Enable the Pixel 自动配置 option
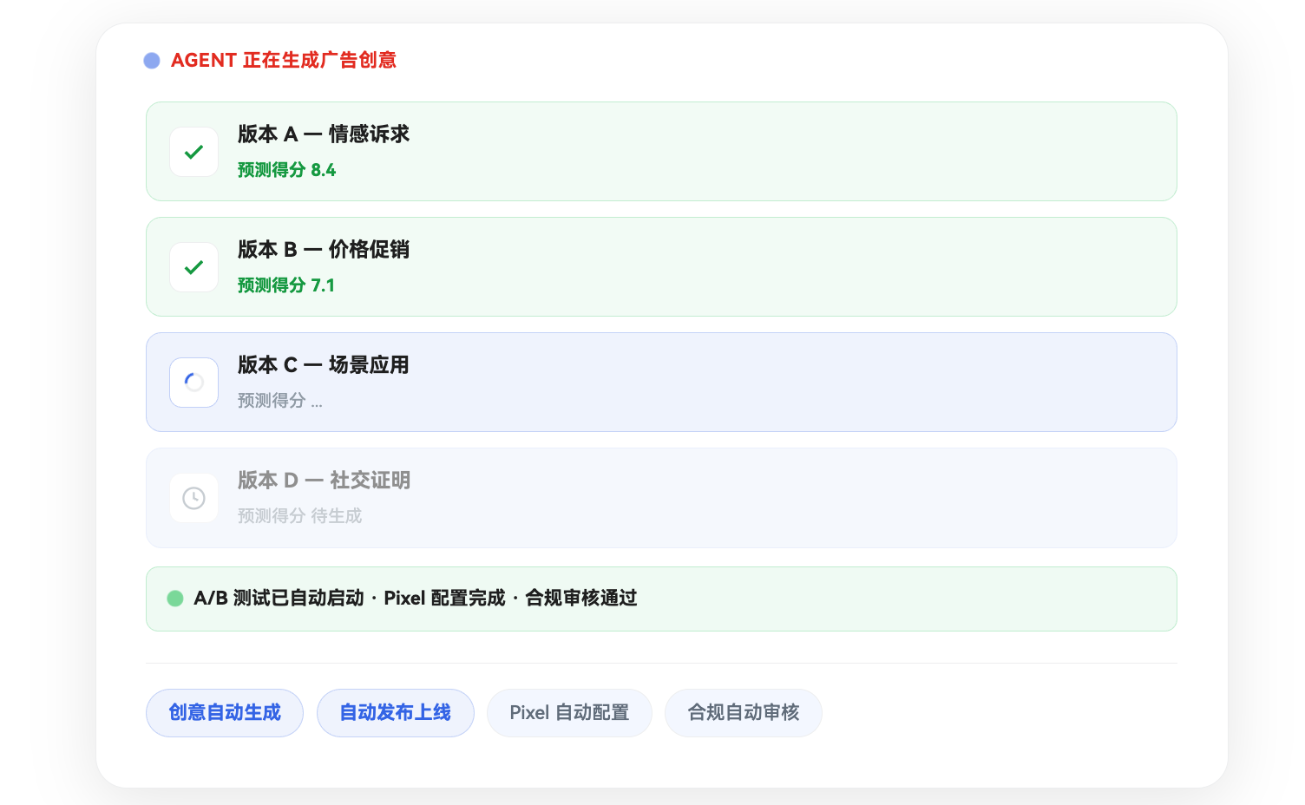Screen dimensions: 1305x805 [569, 712]
